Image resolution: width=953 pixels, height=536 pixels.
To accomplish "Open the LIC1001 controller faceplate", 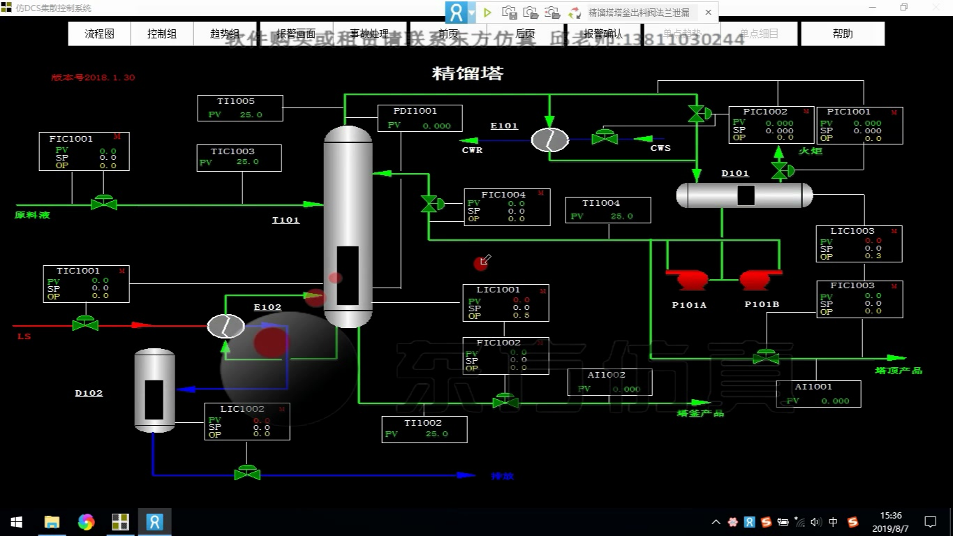I will [505, 303].
